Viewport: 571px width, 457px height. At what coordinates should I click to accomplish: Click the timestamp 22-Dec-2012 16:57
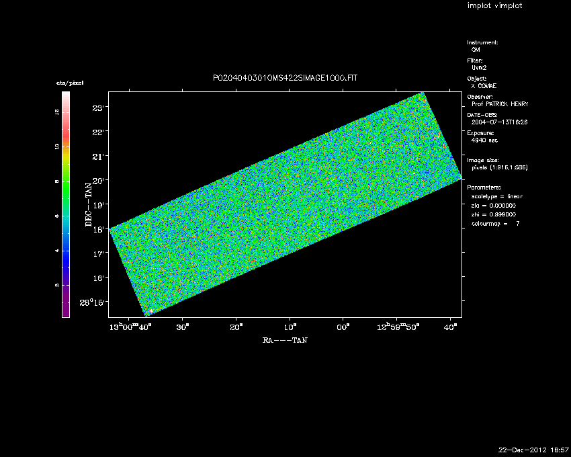[533, 450]
